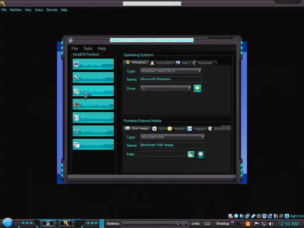Click VirtualBox optical disk status icon
The width and height of the screenshot is (304, 228).
point(236,216)
